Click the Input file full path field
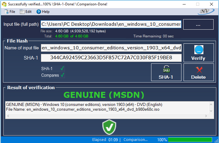 click(x=111, y=24)
